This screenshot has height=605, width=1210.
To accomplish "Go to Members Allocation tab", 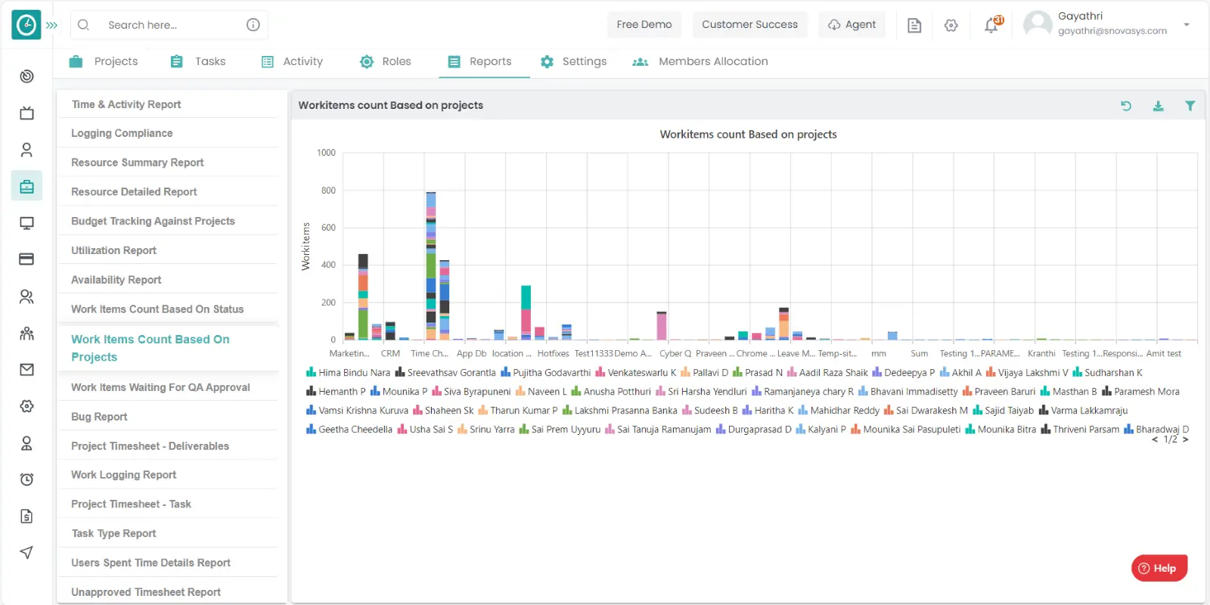I will (x=700, y=61).
